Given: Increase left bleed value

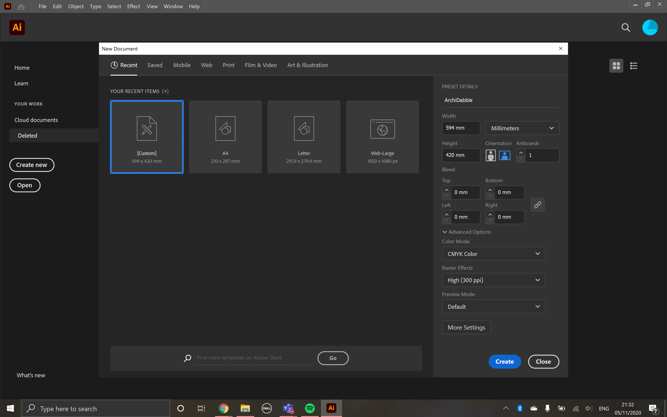Looking at the screenshot, I should (x=447, y=214).
